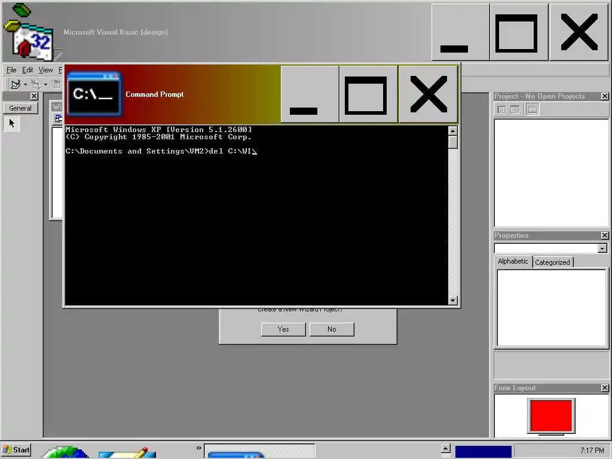The width and height of the screenshot is (612, 459).
Task: Click the Add Form toolbar icon
Action: (x=36, y=84)
